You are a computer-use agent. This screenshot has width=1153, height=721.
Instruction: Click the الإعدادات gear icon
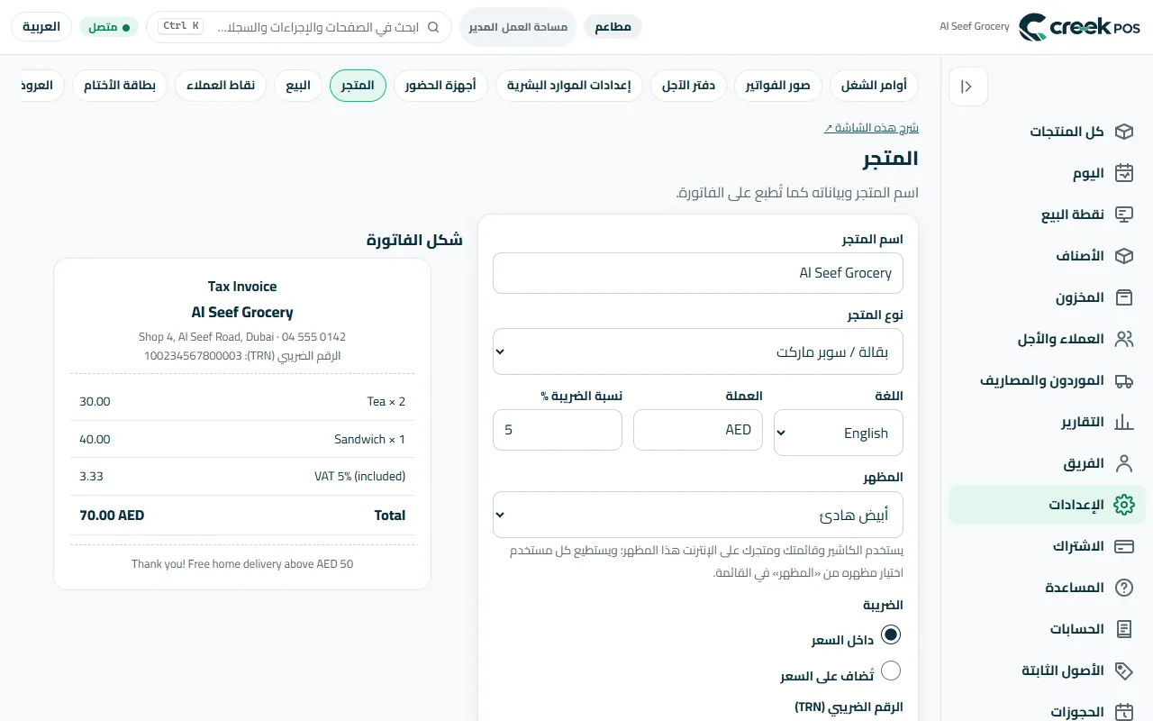pyautogui.click(x=1123, y=505)
